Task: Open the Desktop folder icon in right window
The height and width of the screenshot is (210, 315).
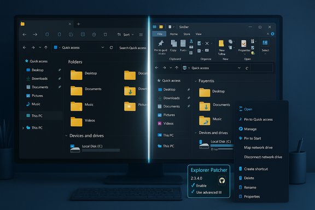Action: point(205,92)
